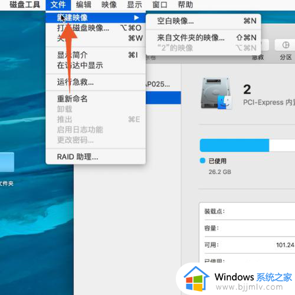Choose 运行急救… menu item
The image size is (295, 295).
click(96, 82)
